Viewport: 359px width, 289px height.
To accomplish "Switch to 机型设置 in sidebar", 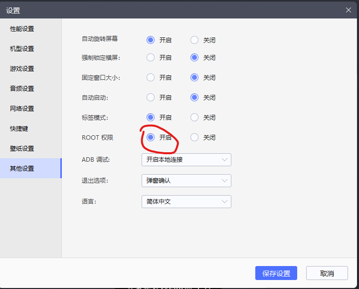I will 22,49.
